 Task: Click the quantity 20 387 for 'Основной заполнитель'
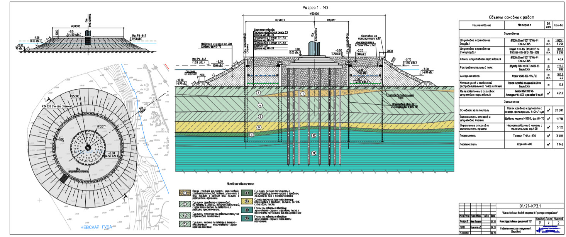[x=559, y=110]
